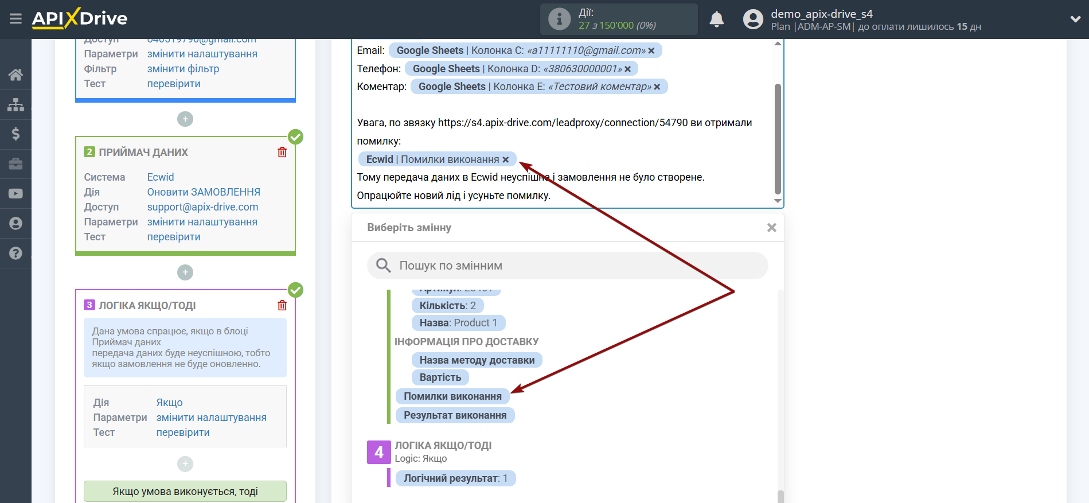
Task: Click the variable search magnifier icon
Action: click(x=383, y=265)
